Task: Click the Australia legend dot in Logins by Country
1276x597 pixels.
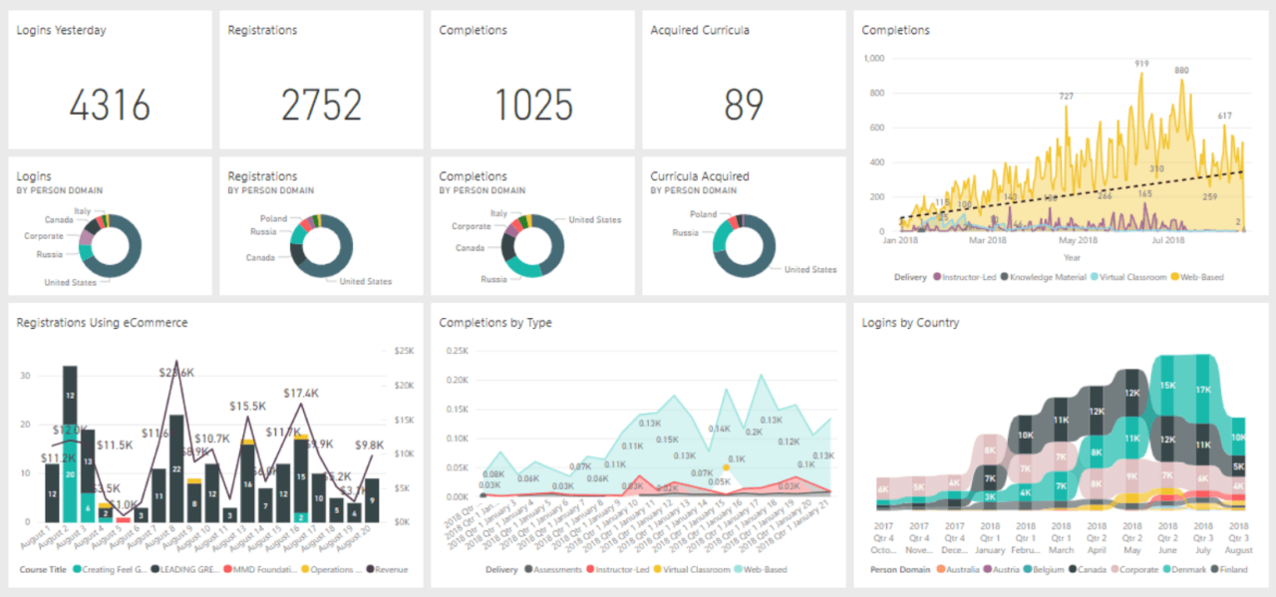Action: 941,569
